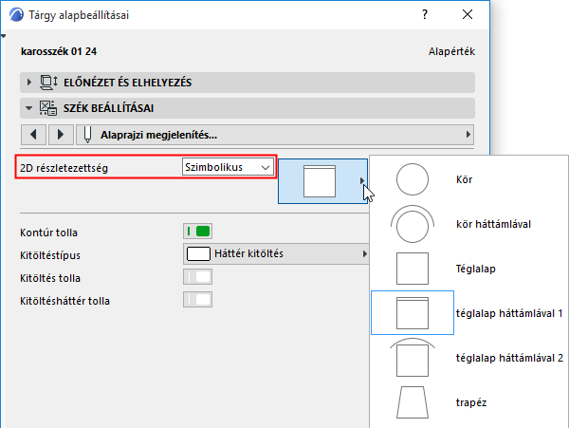Screen dimensions: 569x428
Task: Click the Szék beállításai panel icon
Action: pyautogui.click(x=48, y=108)
